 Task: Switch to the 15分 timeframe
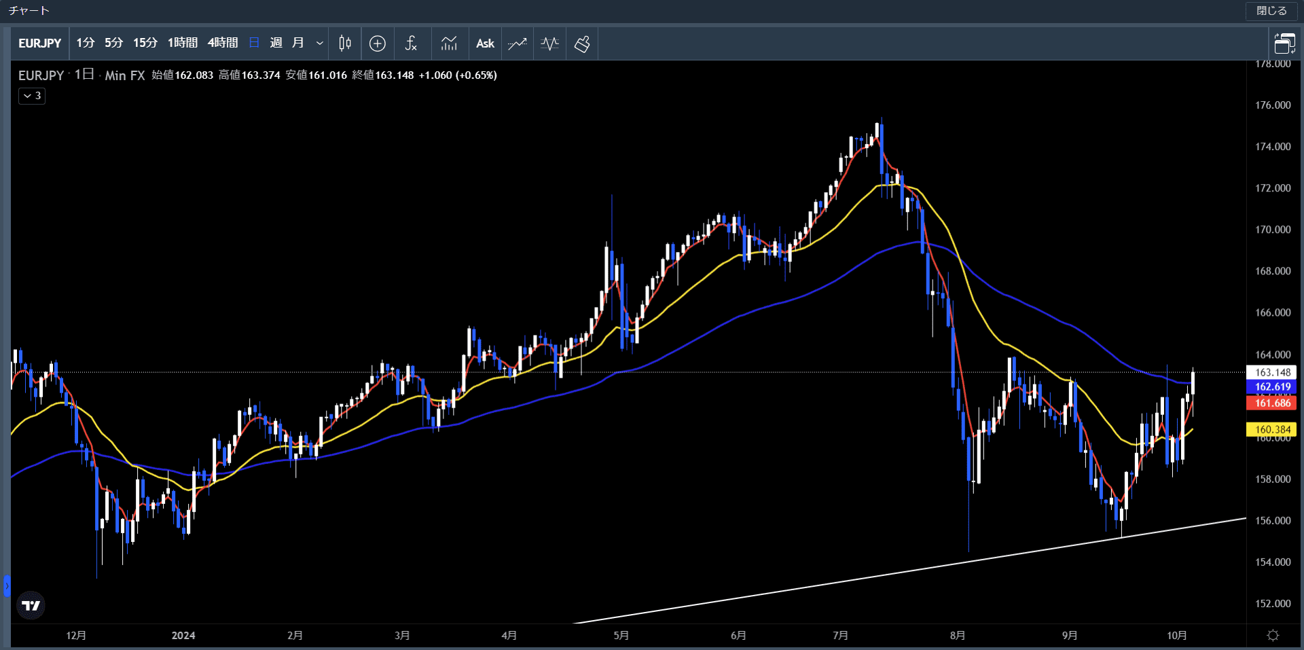pos(145,43)
